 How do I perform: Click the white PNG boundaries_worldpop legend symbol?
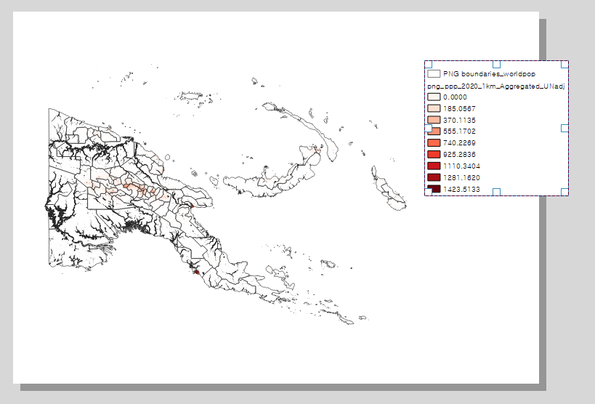click(434, 73)
